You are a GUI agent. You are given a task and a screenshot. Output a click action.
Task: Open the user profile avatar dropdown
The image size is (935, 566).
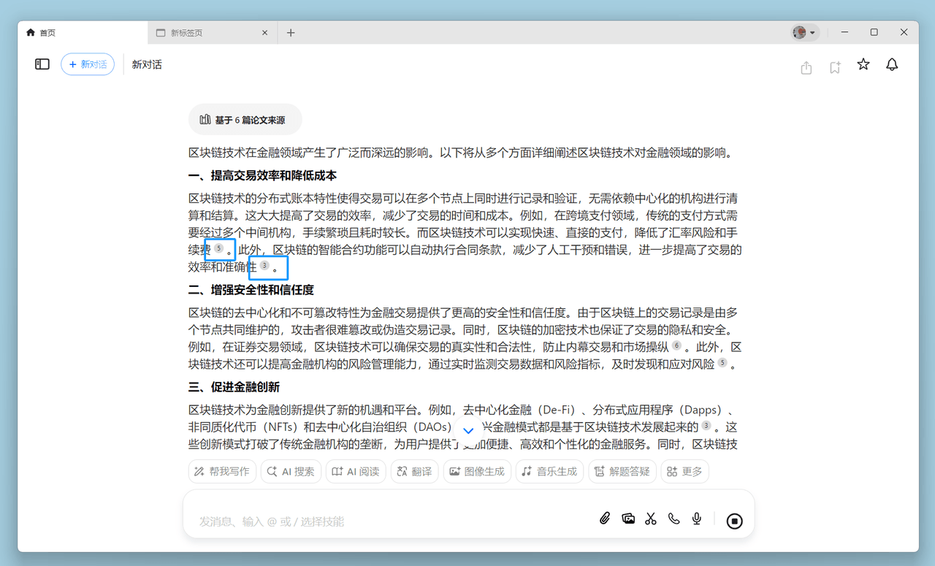804,33
